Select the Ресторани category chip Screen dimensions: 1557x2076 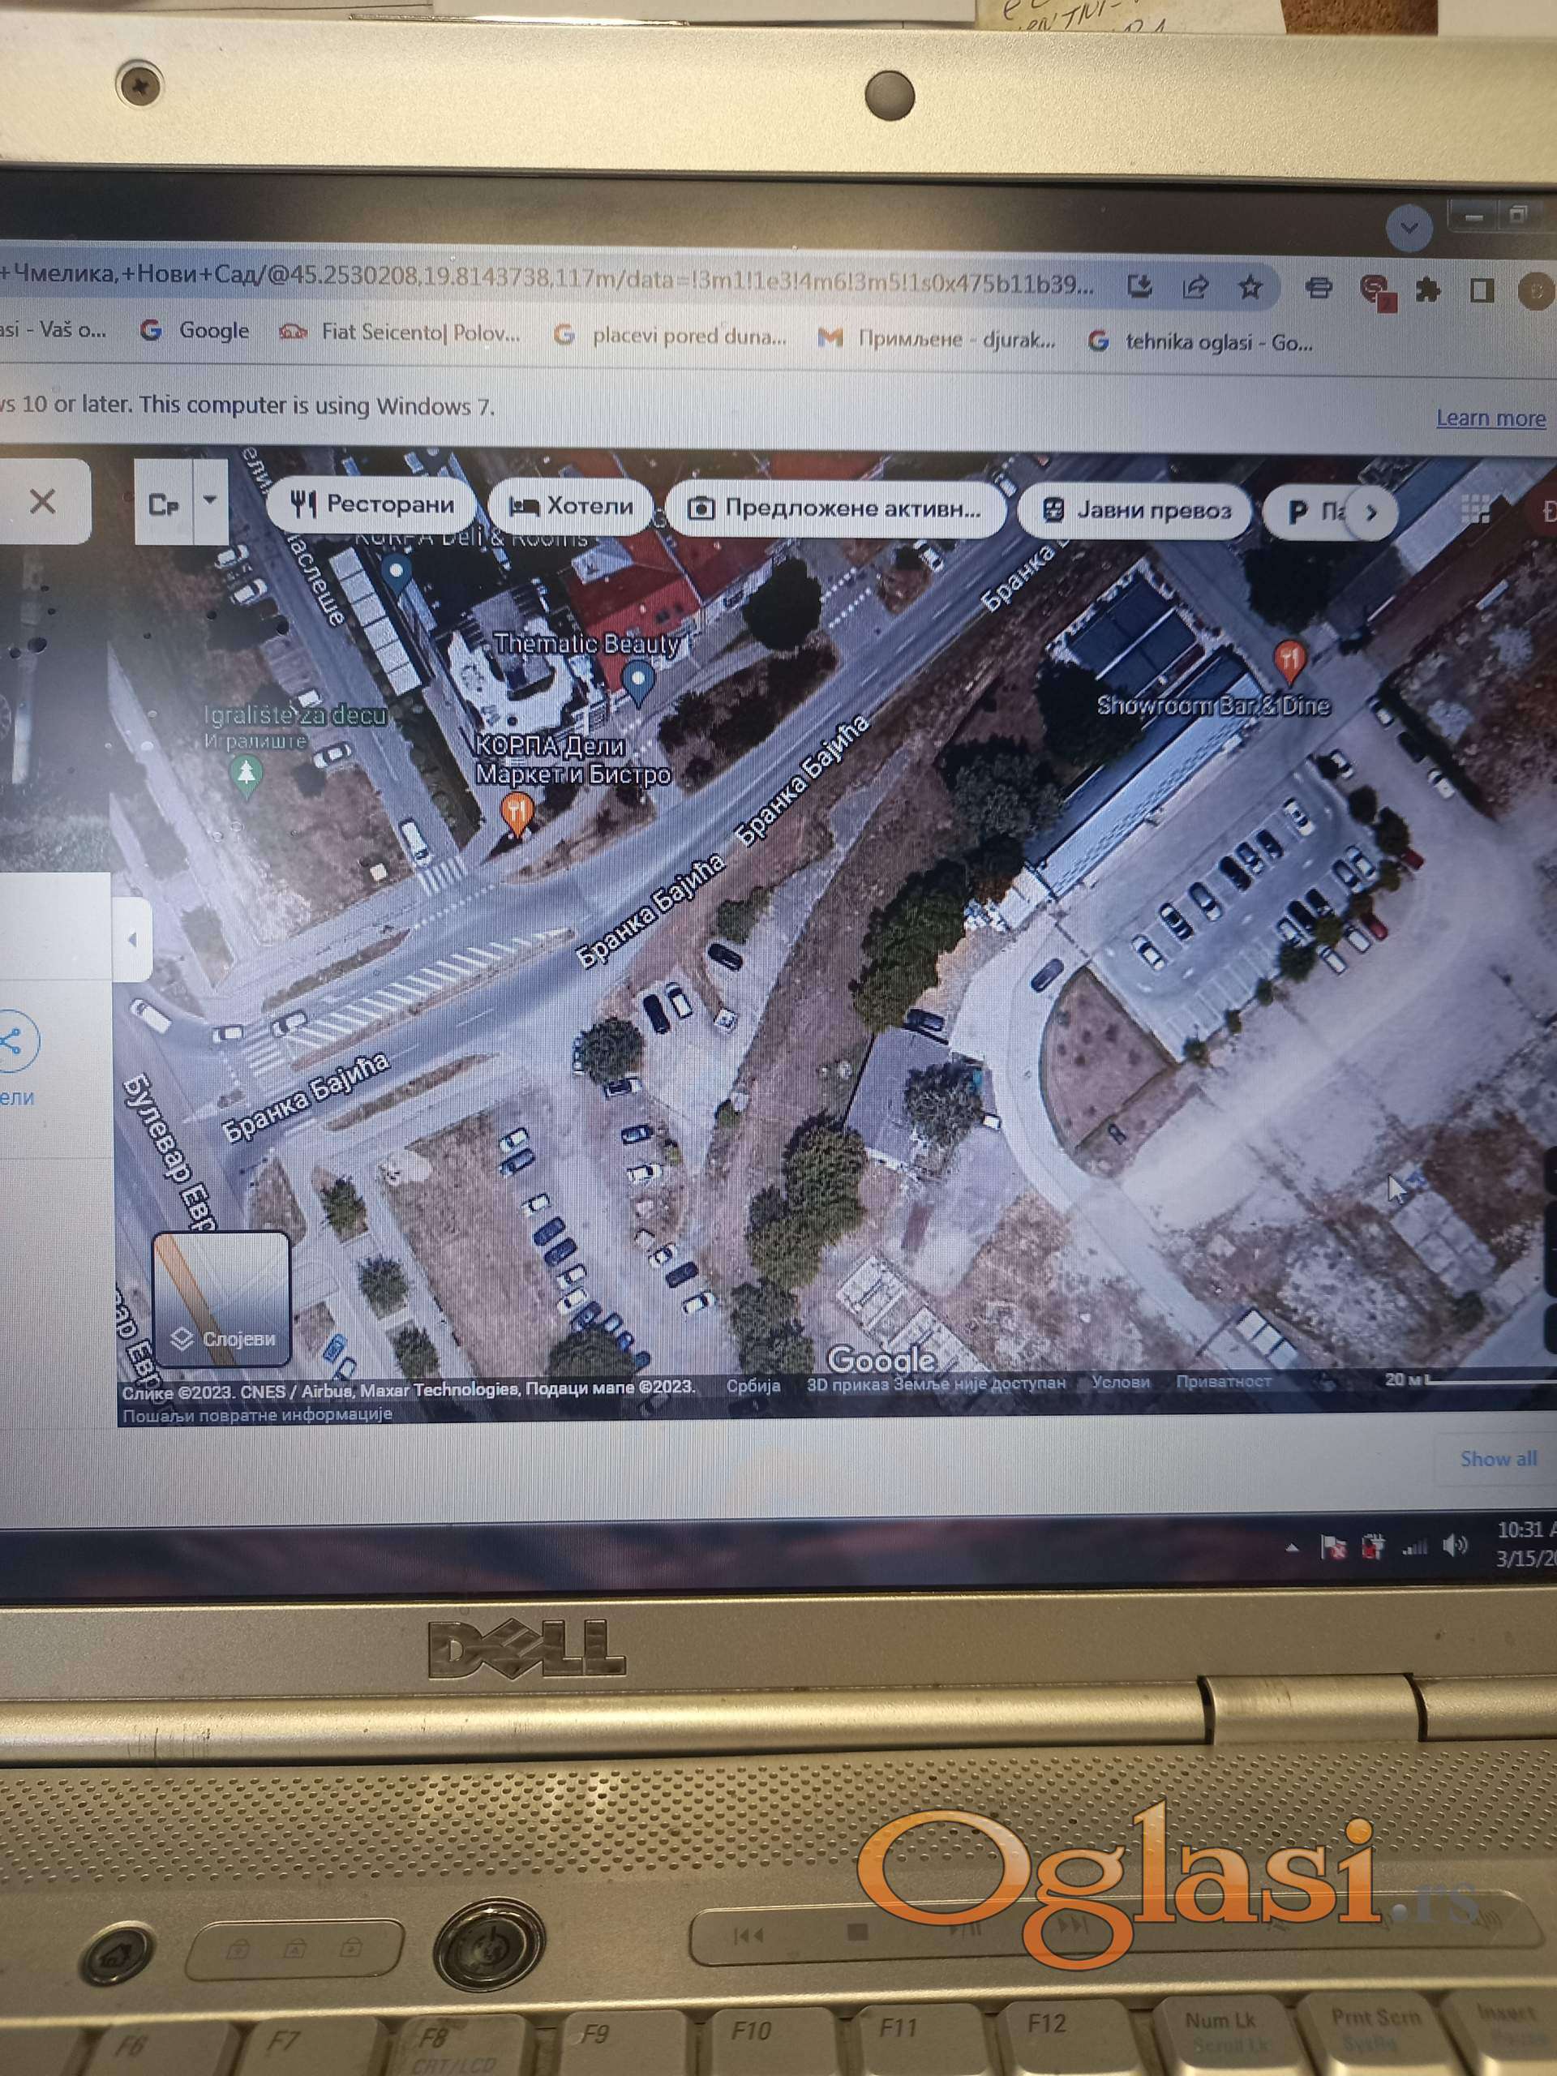click(x=372, y=505)
